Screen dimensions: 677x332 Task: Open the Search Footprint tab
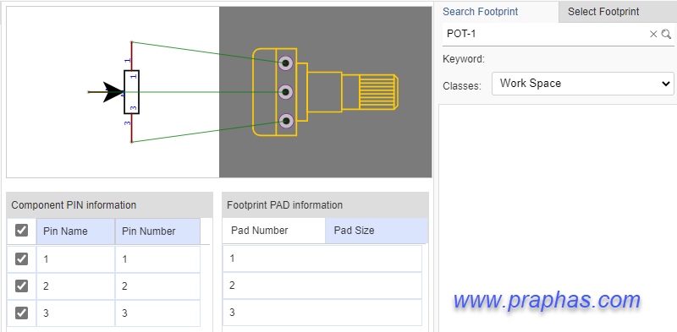(480, 12)
